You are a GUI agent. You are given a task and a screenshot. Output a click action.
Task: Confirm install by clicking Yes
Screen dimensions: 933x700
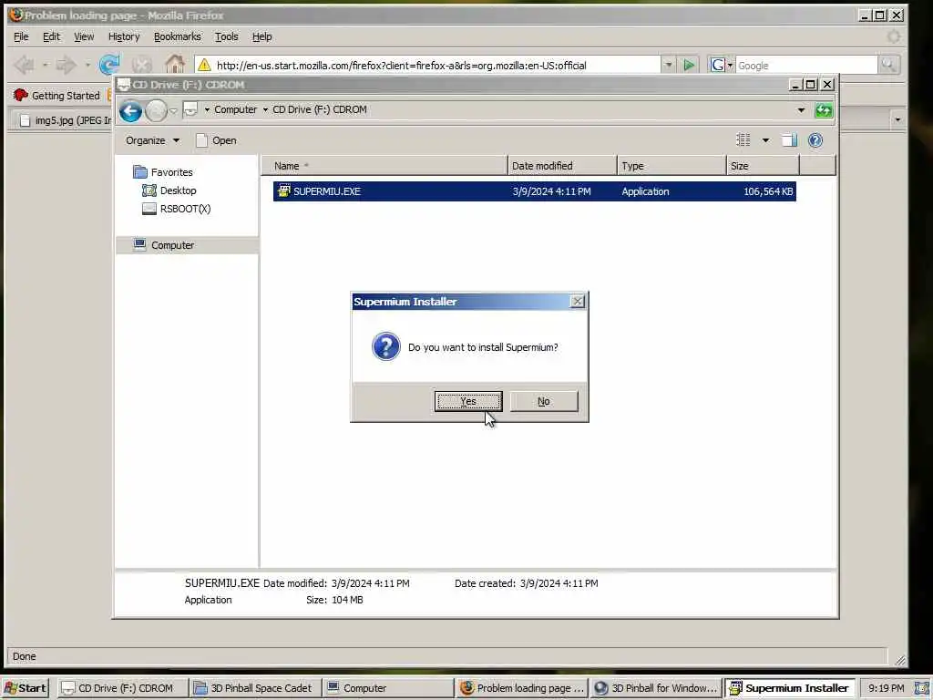click(x=468, y=401)
